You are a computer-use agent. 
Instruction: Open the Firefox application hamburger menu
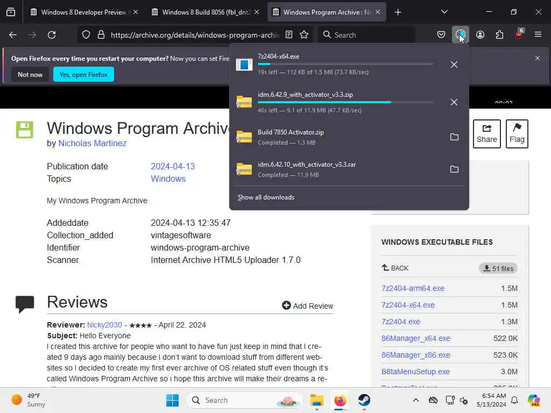pos(538,34)
